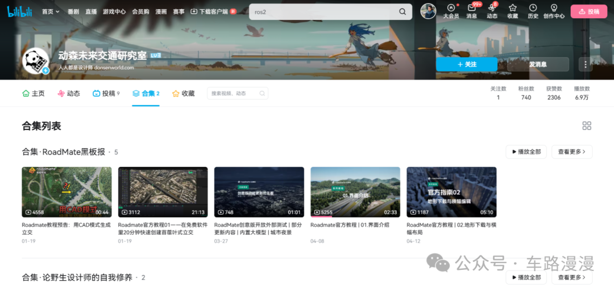
Task: Open thumbnail of 创意版 01:01 video
Action: [x=259, y=192]
